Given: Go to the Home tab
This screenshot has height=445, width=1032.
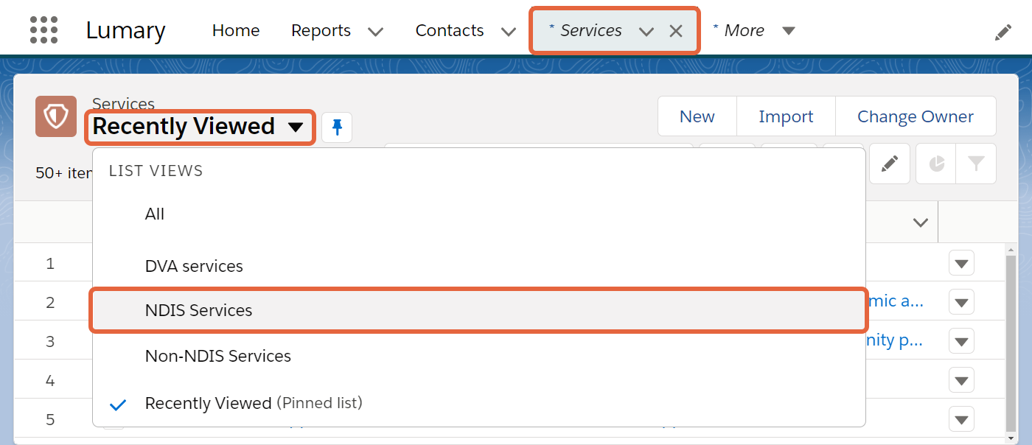Looking at the screenshot, I should point(236,30).
